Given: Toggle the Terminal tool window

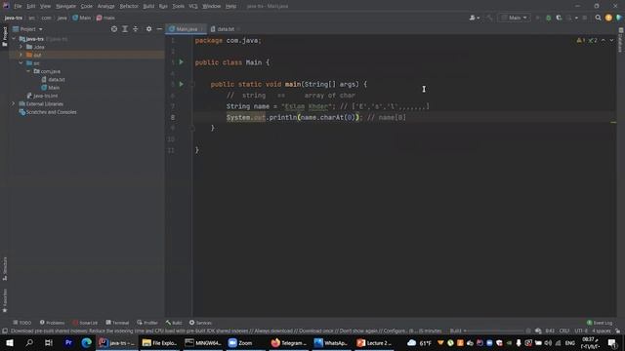Looking at the screenshot, I should 117,323.
